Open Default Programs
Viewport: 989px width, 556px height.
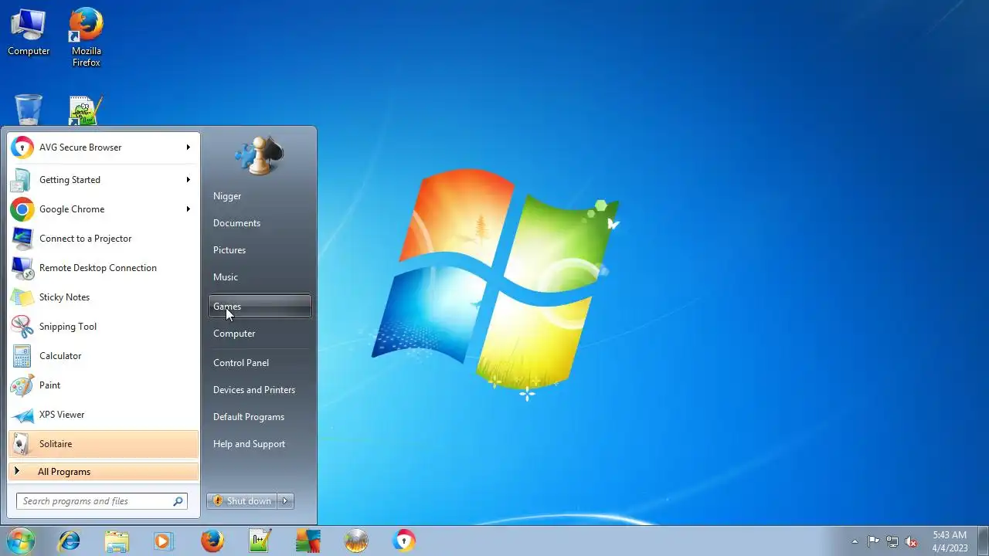pos(260,417)
